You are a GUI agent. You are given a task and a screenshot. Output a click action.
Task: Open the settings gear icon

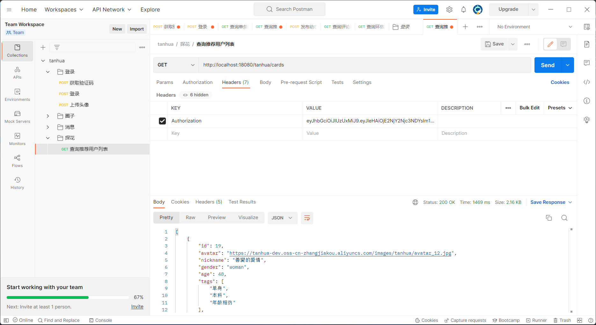click(x=449, y=10)
